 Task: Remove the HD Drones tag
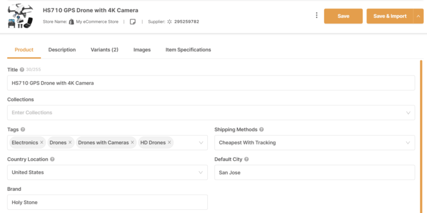click(x=170, y=142)
